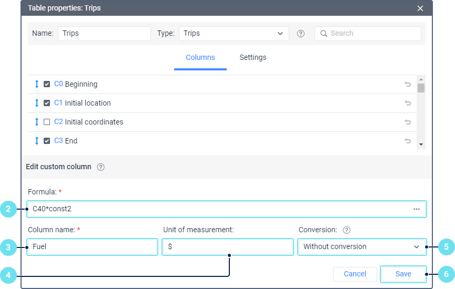Toggle the C3 End column checkbox
The image size is (455, 289).
[x=47, y=141]
